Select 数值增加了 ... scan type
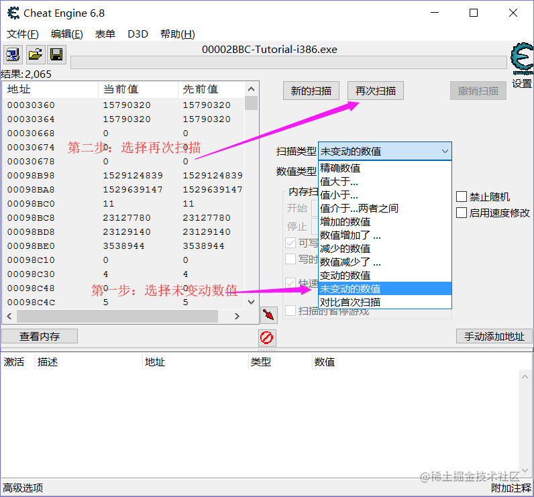This screenshot has width=534, height=497. coord(385,235)
